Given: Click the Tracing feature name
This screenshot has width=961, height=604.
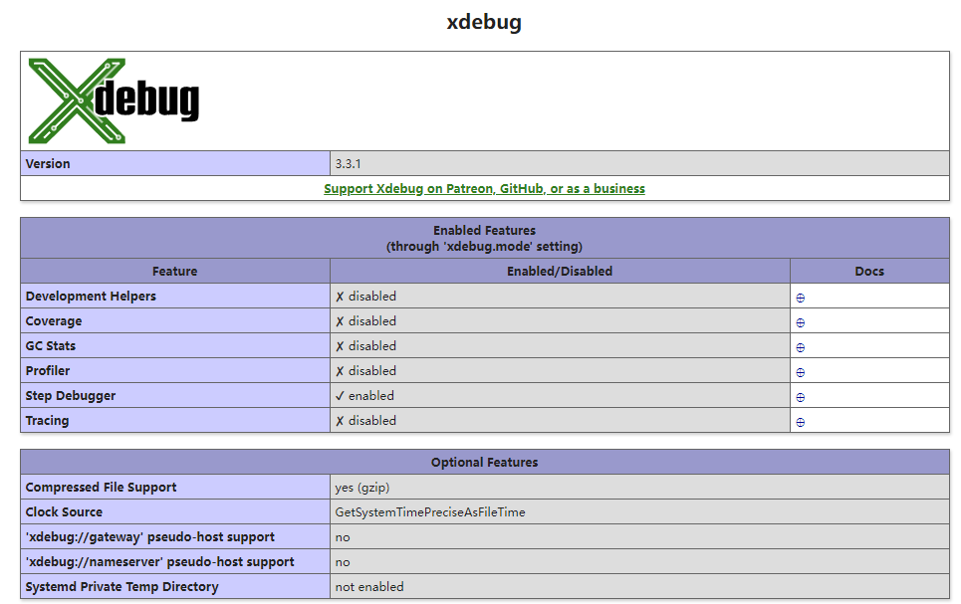Looking at the screenshot, I should (x=47, y=420).
